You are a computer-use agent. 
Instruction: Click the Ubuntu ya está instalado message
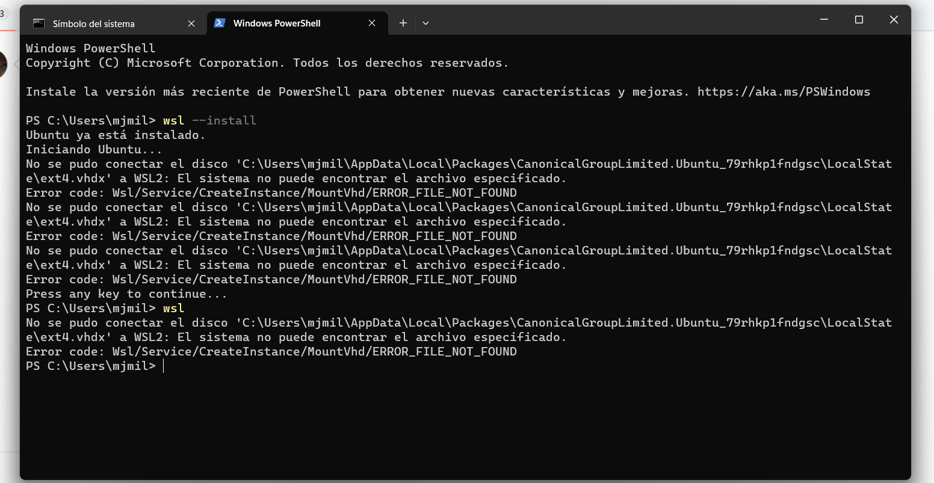pos(114,135)
